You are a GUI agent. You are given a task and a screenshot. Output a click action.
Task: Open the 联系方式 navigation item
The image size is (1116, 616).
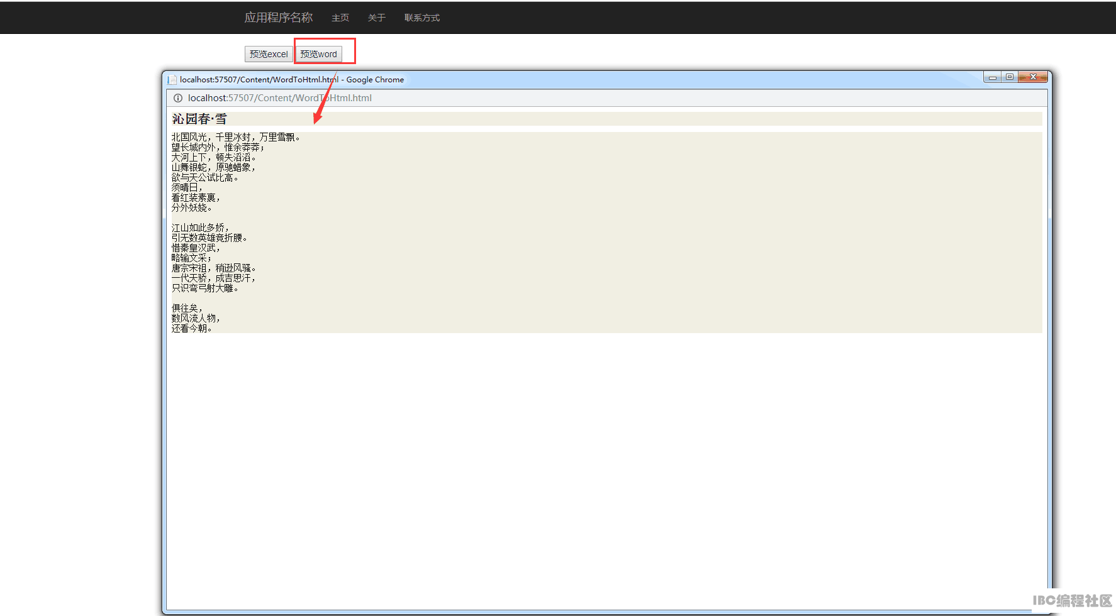[421, 18]
